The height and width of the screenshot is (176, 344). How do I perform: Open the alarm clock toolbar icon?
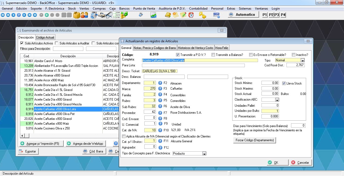(x=191, y=15)
